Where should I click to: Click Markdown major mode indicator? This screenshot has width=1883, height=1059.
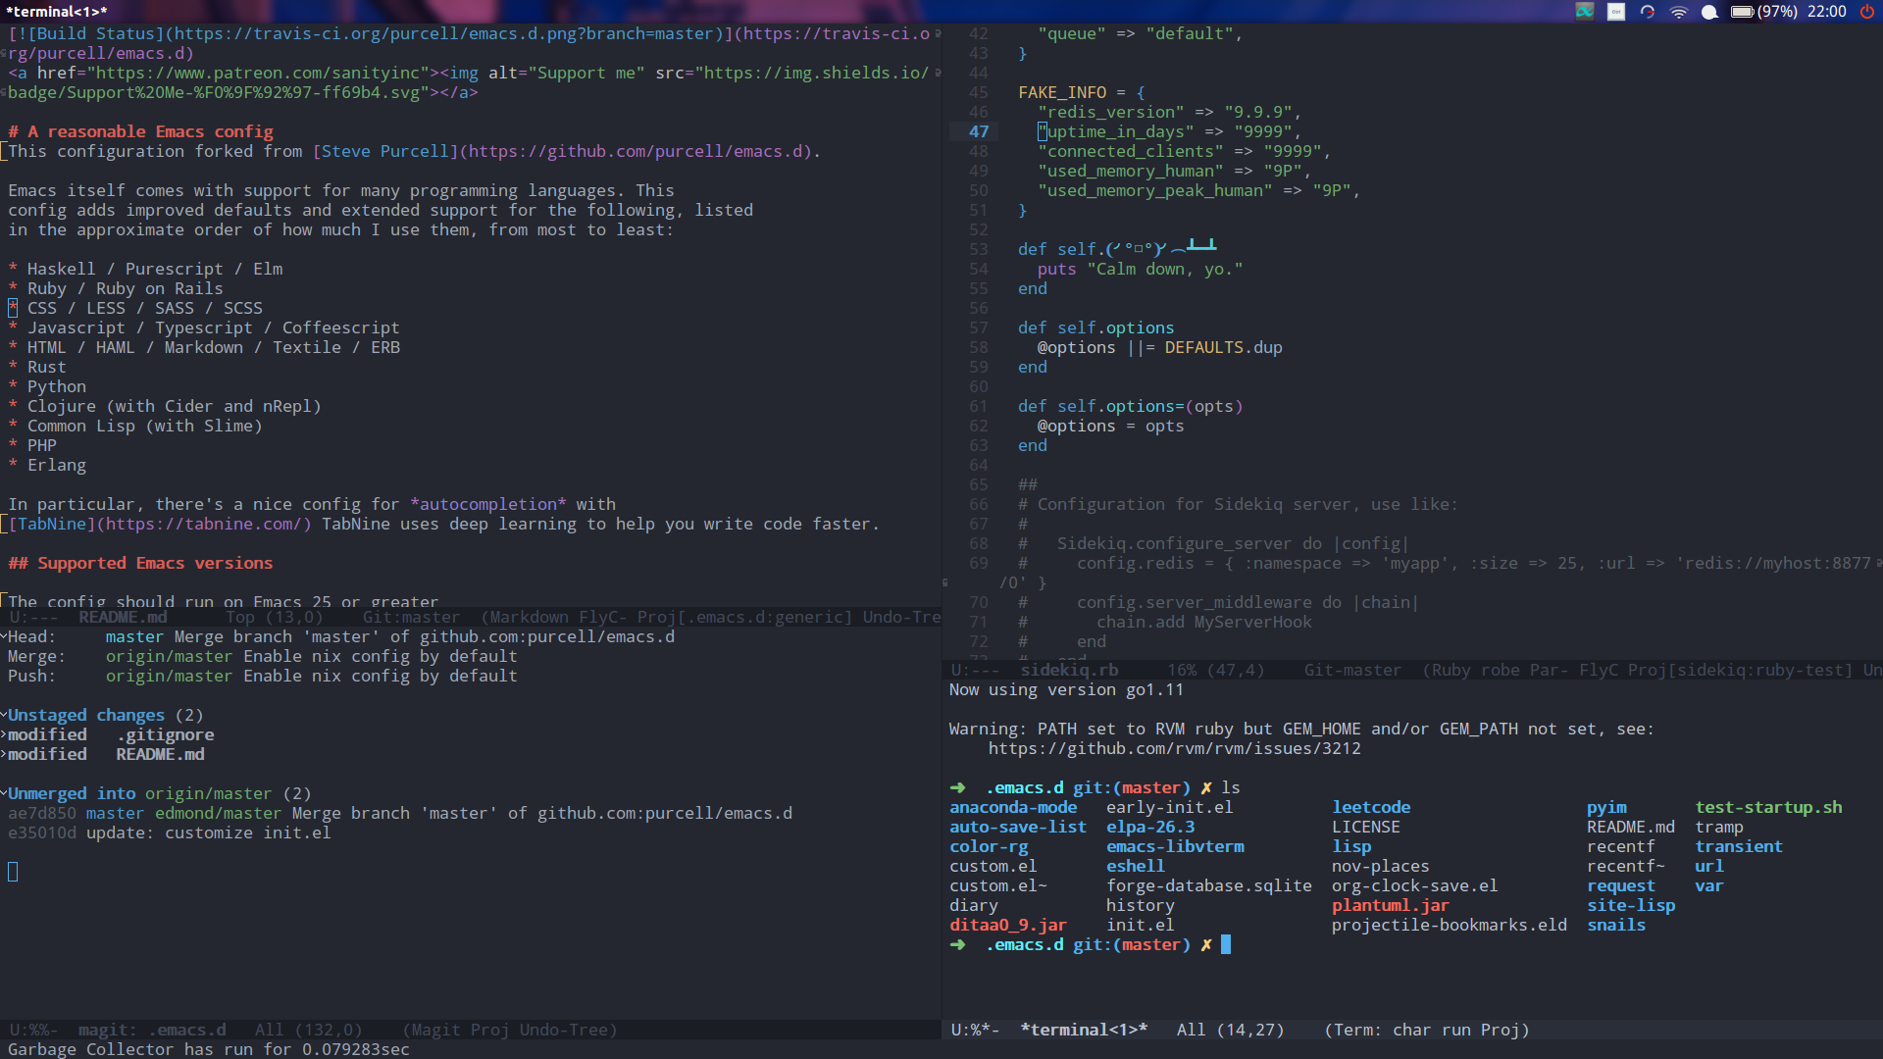(x=529, y=617)
